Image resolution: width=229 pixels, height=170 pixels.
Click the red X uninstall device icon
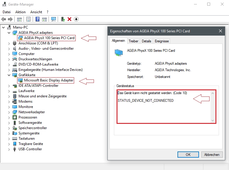(x=69, y=19)
